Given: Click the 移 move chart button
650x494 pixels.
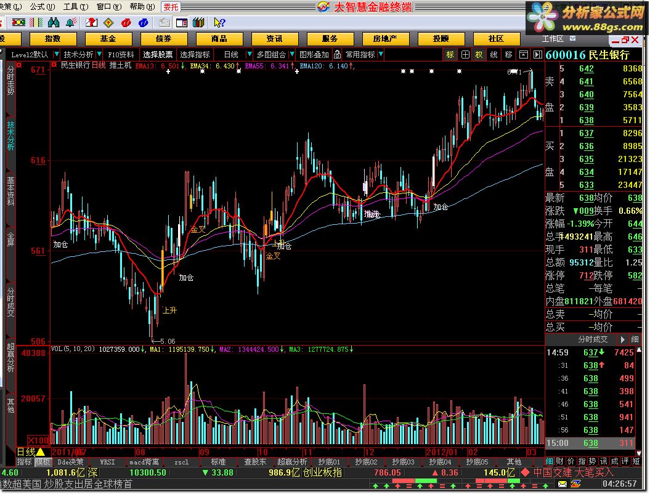Looking at the screenshot, I should [509, 55].
